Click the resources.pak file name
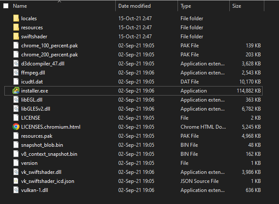Screen dimensions: 279x204 click(x=37, y=136)
